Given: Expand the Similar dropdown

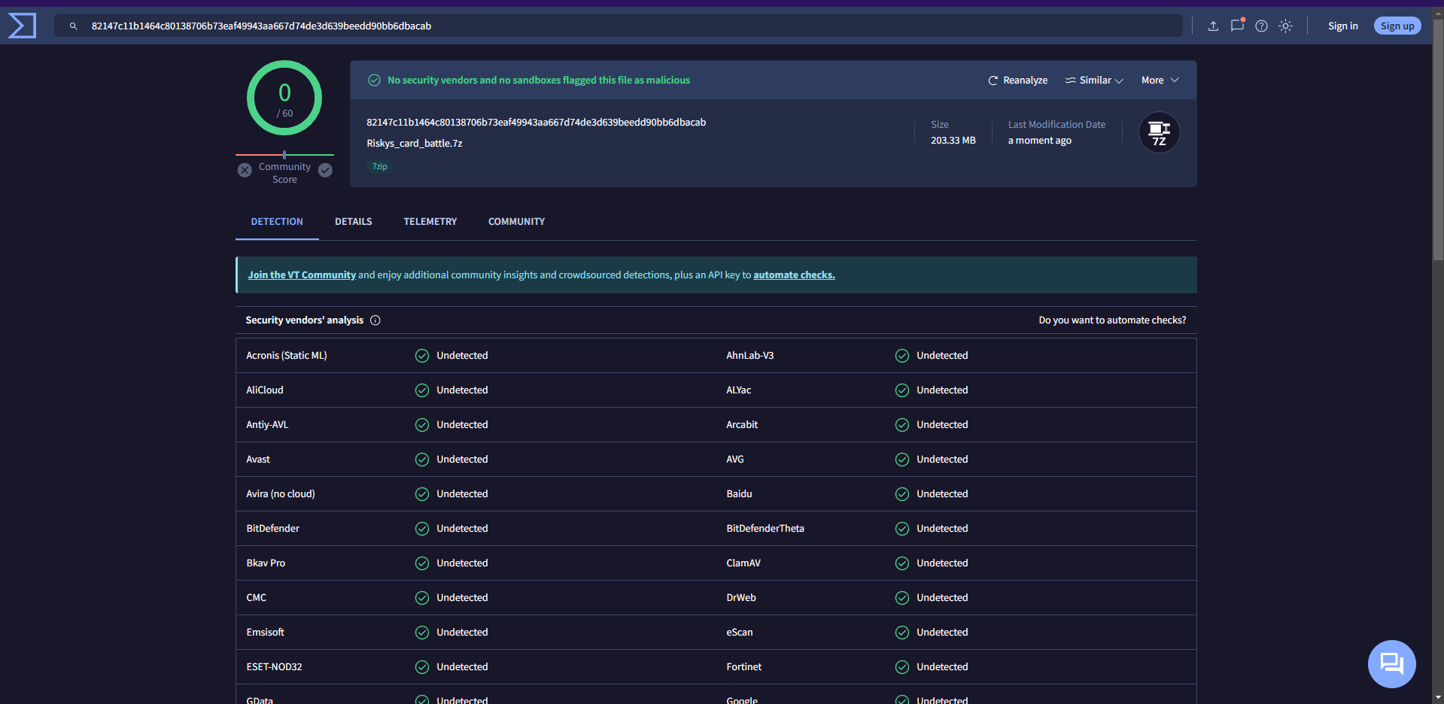Looking at the screenshot, I should click(x=1094, y=80).
